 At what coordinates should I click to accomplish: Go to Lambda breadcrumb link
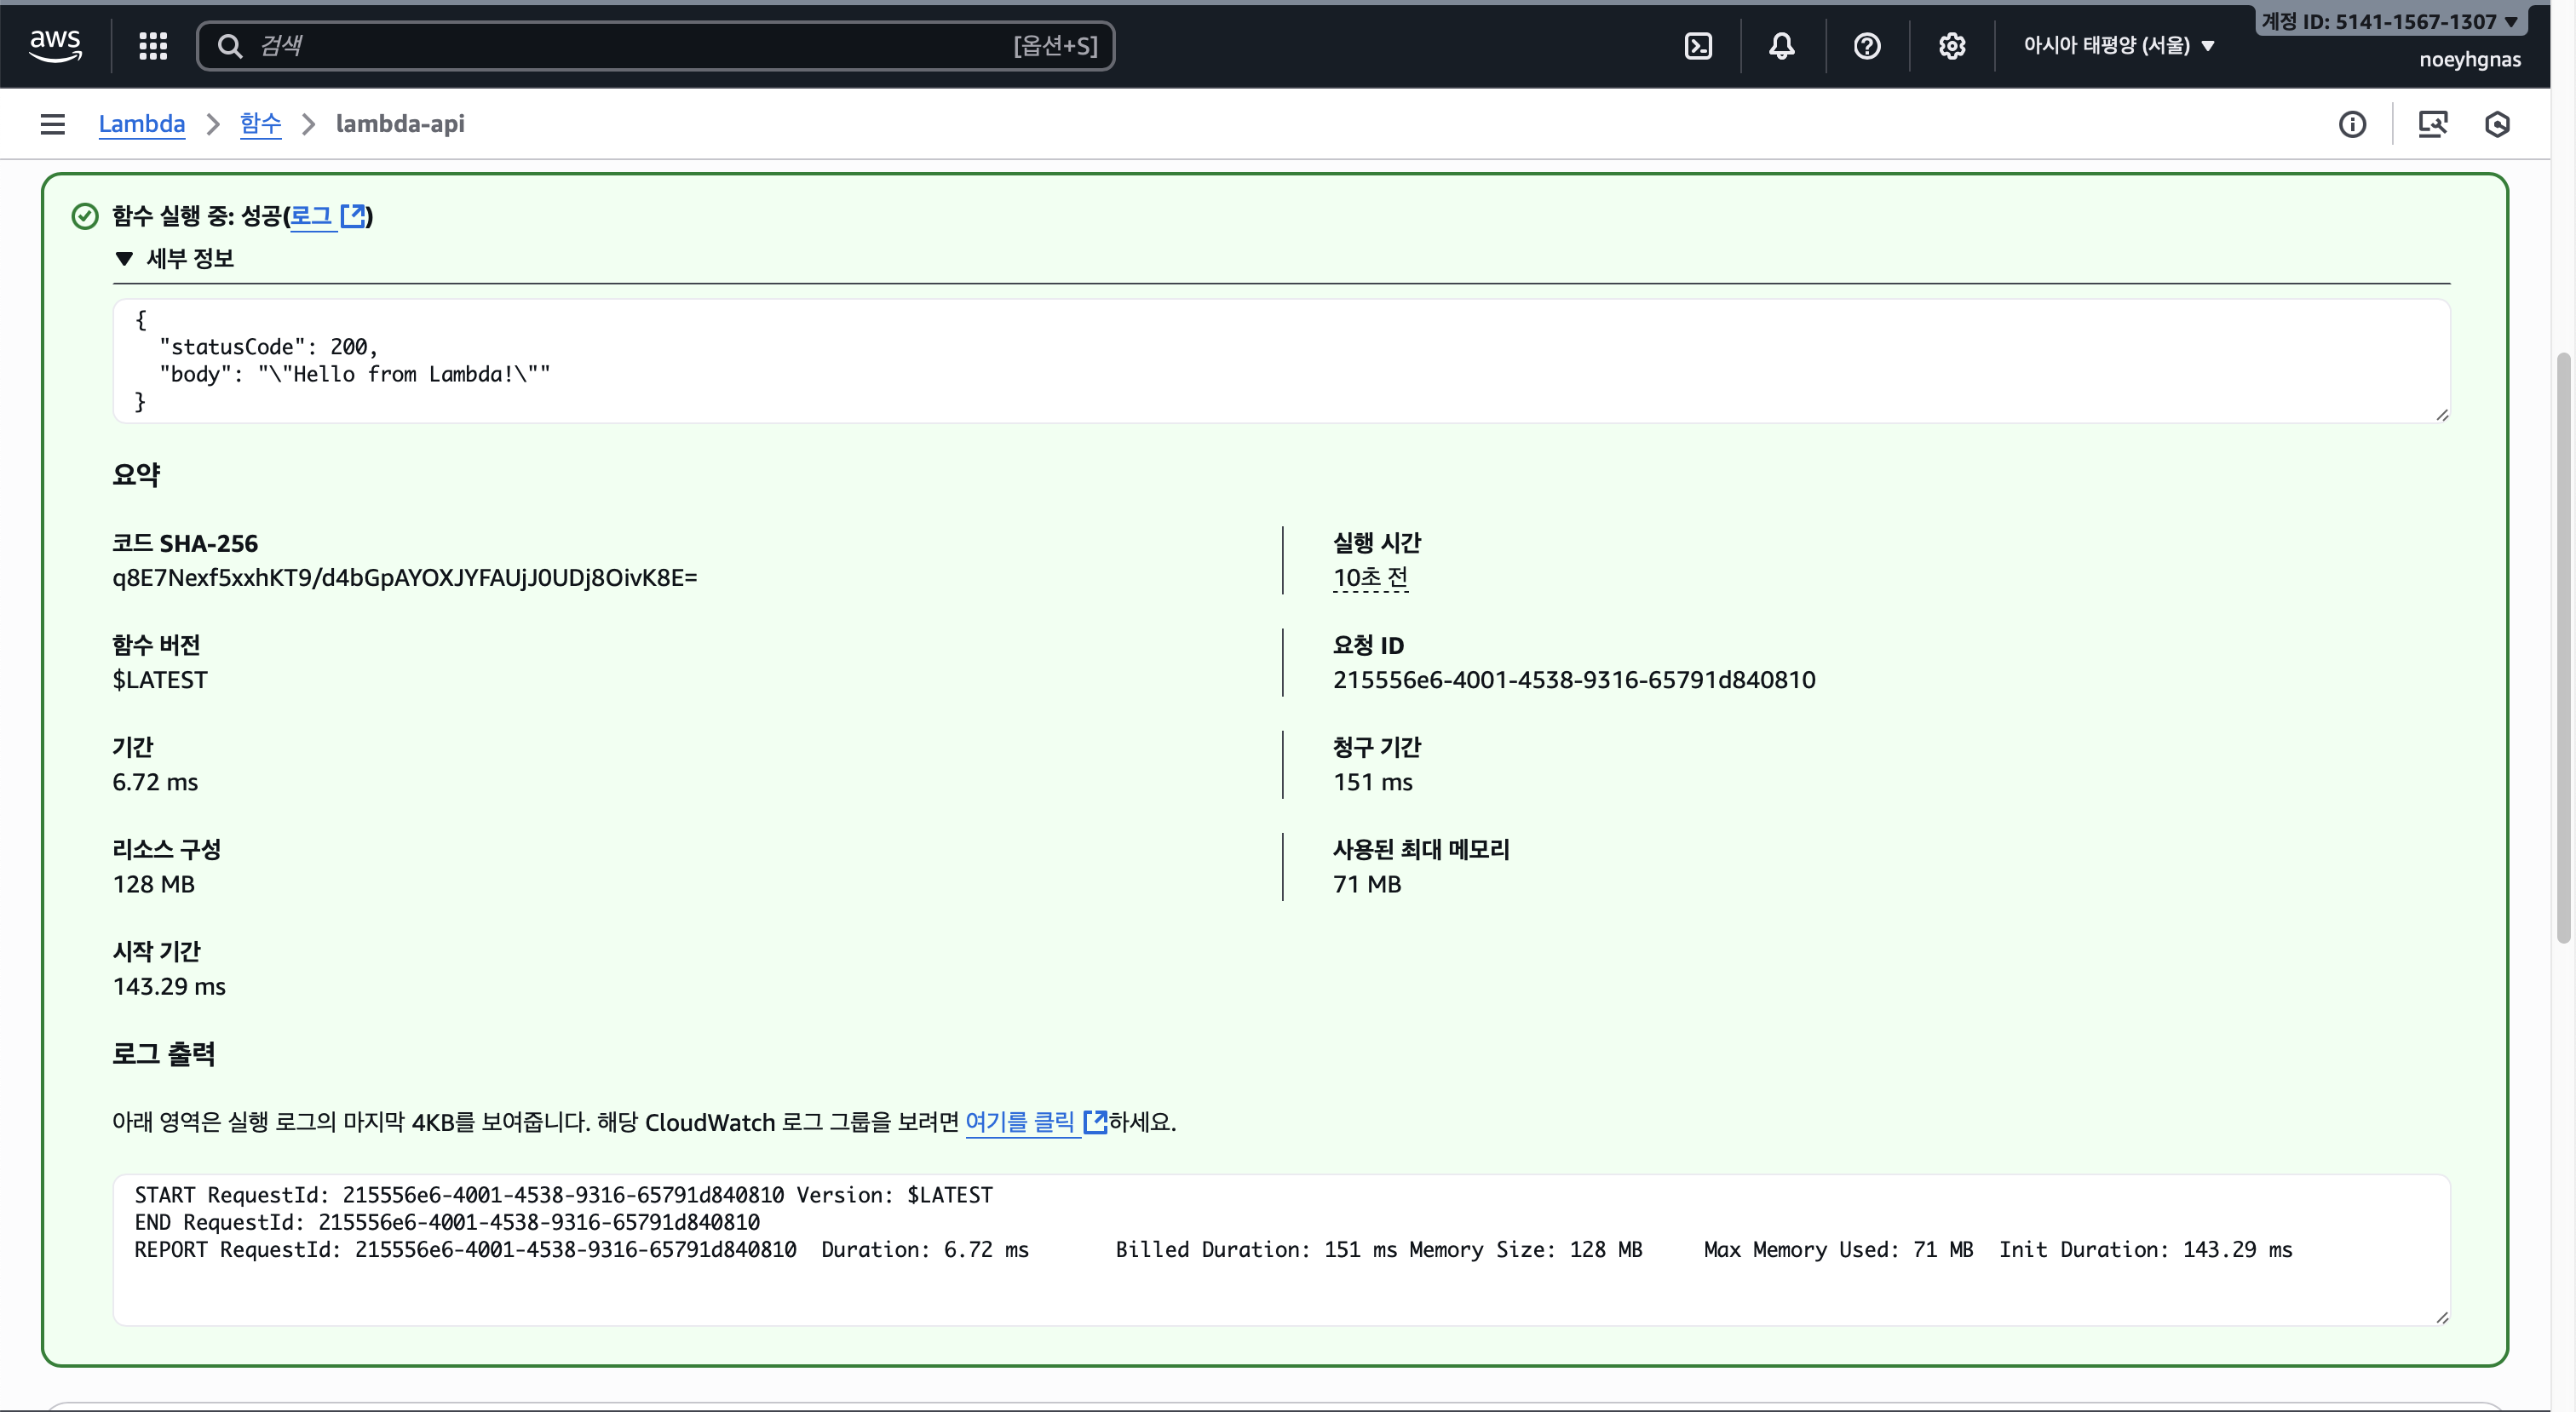(x=141, y=124)
